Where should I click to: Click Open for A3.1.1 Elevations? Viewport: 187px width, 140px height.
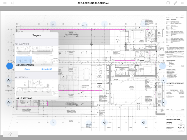(27, 69)
